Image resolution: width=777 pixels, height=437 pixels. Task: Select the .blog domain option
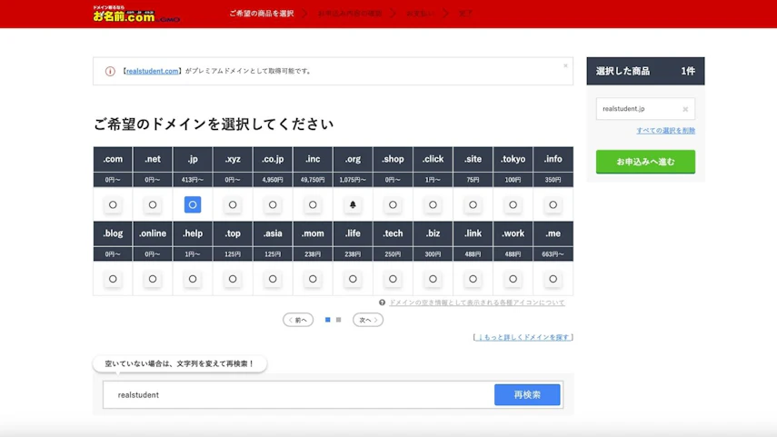coord(113,279)
